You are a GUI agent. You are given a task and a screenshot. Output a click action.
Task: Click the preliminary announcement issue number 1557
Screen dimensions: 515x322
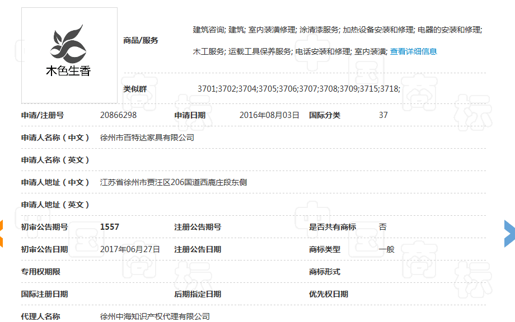[110, 227]
